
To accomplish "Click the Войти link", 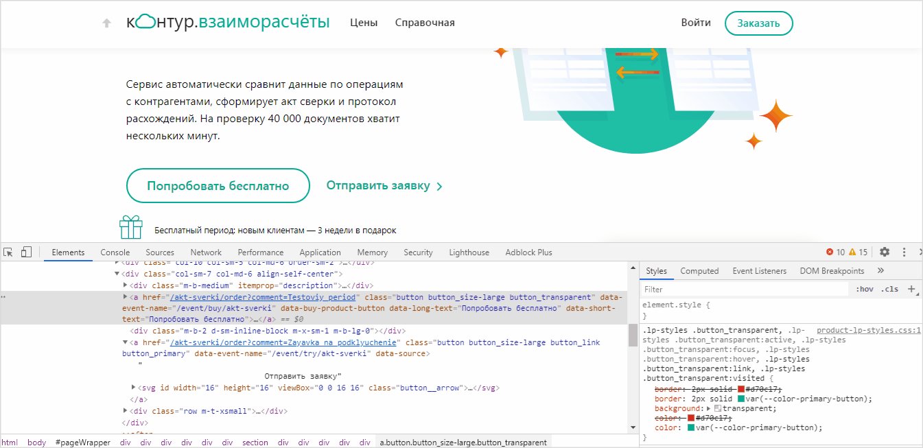I will tap(696, 23).
